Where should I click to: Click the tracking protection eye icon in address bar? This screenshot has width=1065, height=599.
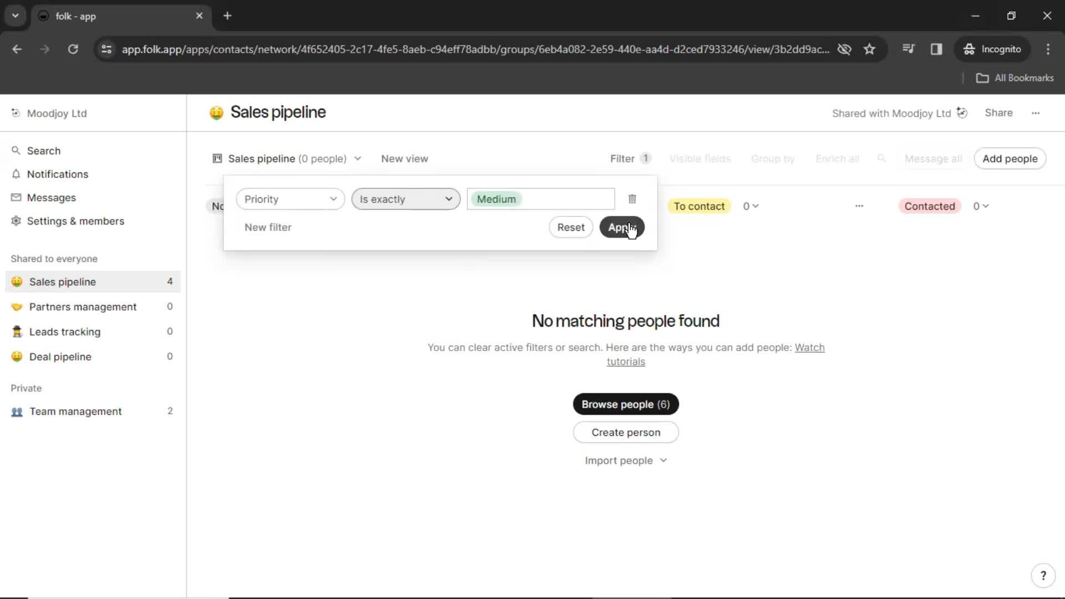844,49
